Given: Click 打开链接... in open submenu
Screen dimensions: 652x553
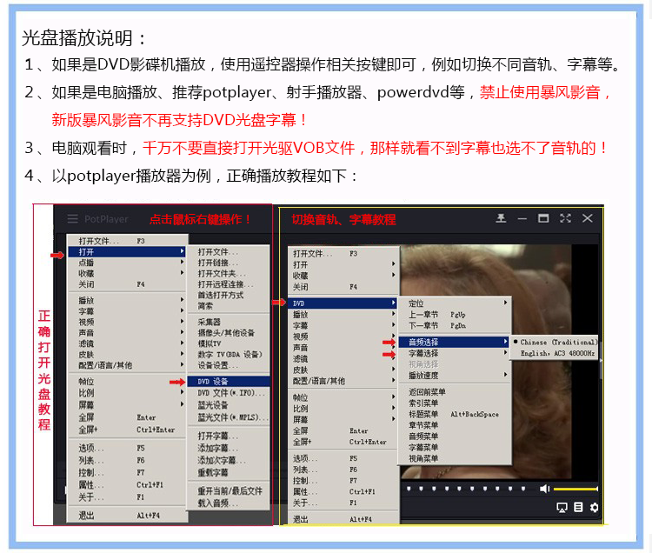Looking at the screenshot, I should coord(229,263).
